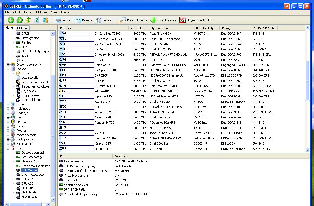The width and height of the screenshot is (314, 206).
Task: Open the Raport menu in the menu bar
Action: point(28,12)
